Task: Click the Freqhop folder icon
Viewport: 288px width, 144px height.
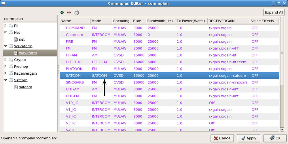Action: click(11, 67)
